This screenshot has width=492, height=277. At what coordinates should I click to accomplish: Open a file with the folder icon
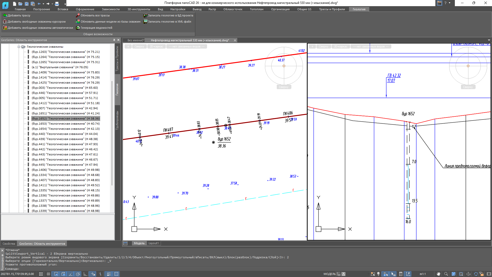point(20,4)
